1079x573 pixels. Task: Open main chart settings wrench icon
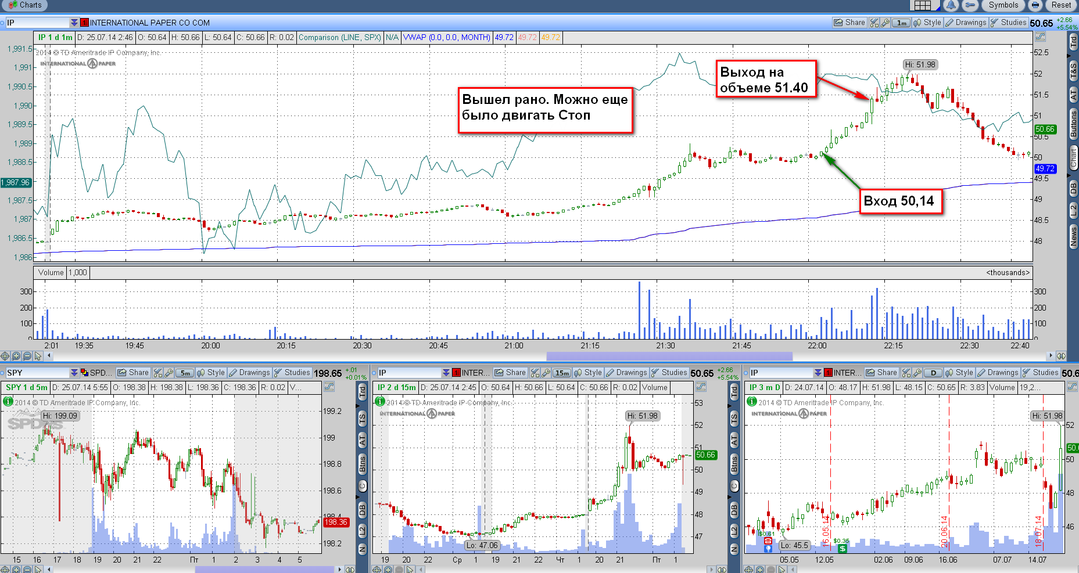click(885, 23)
